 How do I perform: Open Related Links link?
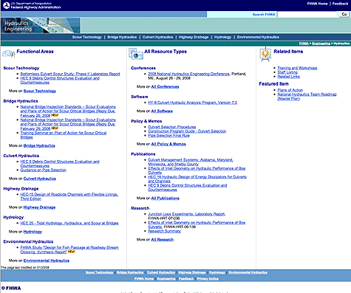pos(288,77)
